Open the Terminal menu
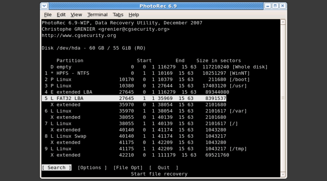This screenshot has width=327, height=181. pos(97,15)
